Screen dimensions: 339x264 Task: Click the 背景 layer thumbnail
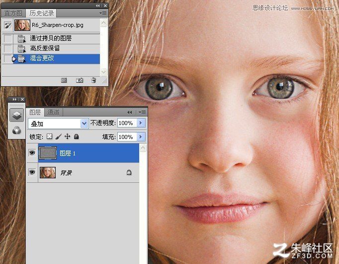[x=48, y=172]
